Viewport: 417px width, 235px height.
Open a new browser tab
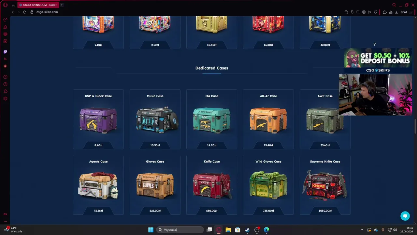62,5
